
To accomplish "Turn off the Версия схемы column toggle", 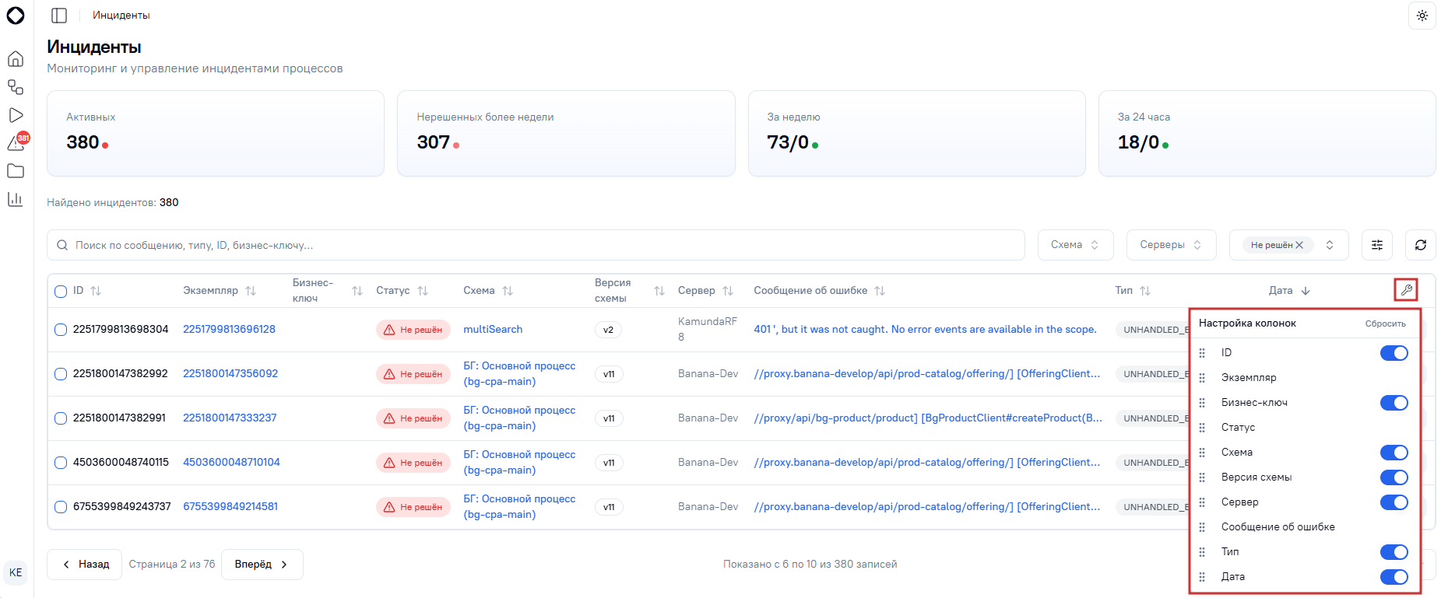I will pyautogui.click(x=1394, y=477).
